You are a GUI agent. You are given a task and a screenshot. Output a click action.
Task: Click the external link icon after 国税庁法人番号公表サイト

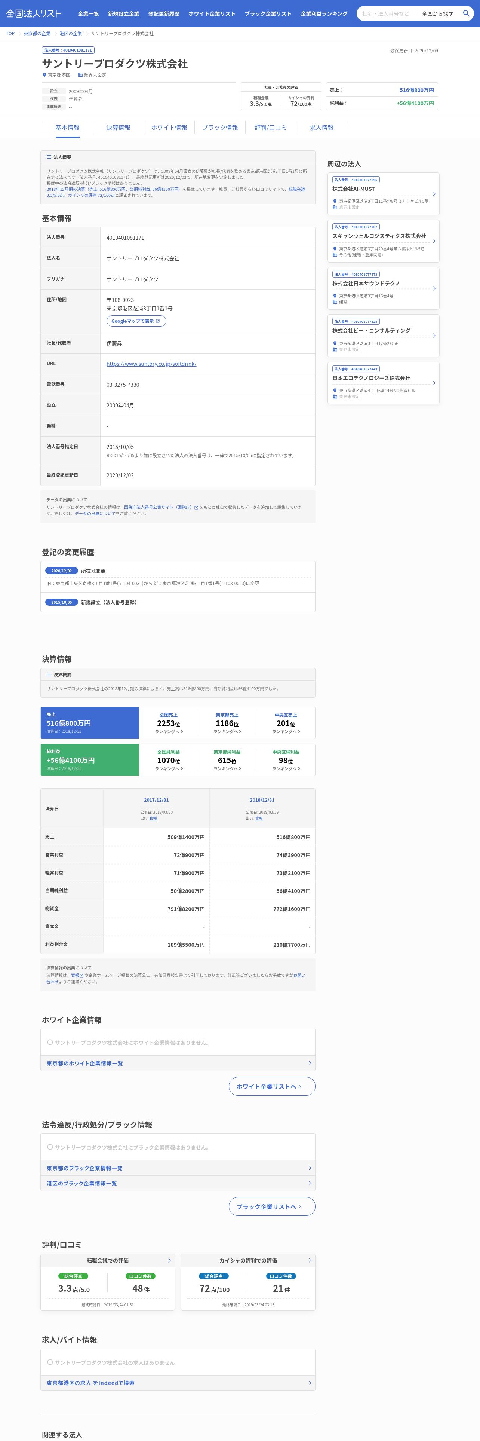click(196, 507)
